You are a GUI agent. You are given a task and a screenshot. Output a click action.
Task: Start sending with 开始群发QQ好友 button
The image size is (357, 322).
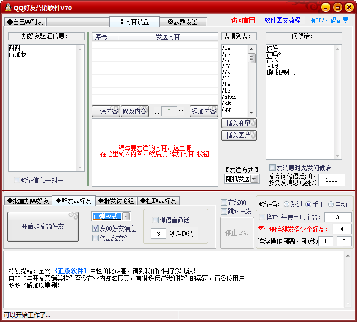pos(43,226)
